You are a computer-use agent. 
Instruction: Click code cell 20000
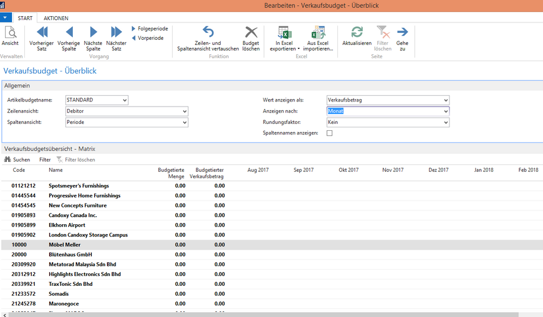(x=19, y=255)
